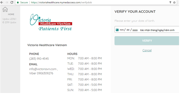Click the HOME label in sidebar
The height and width of the screenshot is (105, 181).
tap(11, 14)
